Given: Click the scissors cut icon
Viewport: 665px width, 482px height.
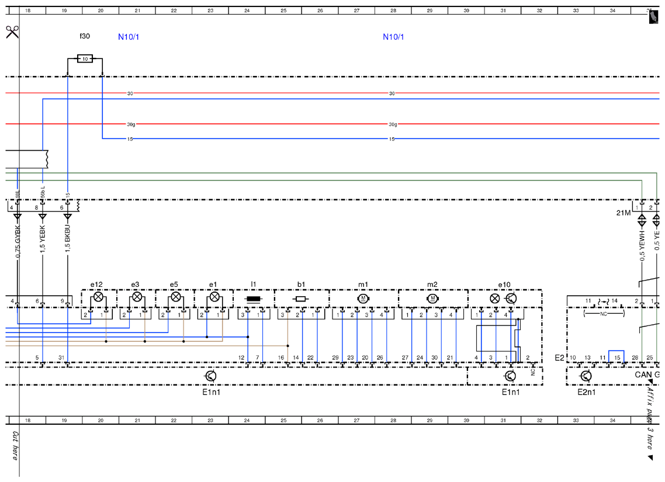Looking at the screenshot, I should (12, 32).
